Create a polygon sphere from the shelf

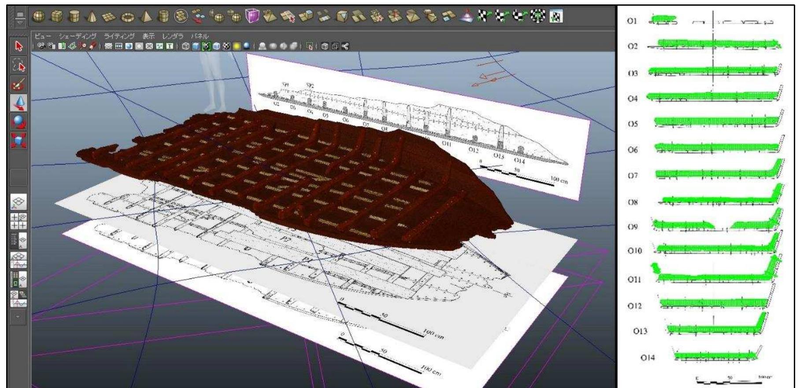click(40, 17)
